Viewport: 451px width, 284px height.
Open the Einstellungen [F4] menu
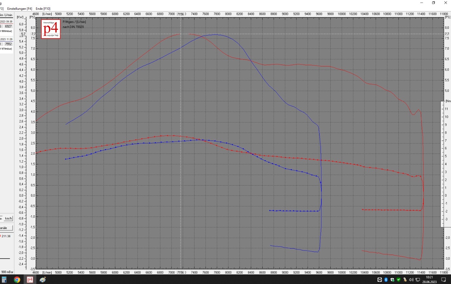pyautogui.click(x=20, y=9)
